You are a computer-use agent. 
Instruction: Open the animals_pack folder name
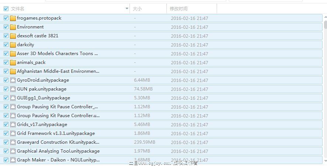pyautogui.click(x=31, y=62)
